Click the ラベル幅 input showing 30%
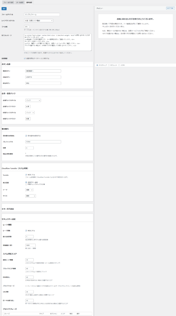This screenshot has height=316, width=176. coord(26,27)
